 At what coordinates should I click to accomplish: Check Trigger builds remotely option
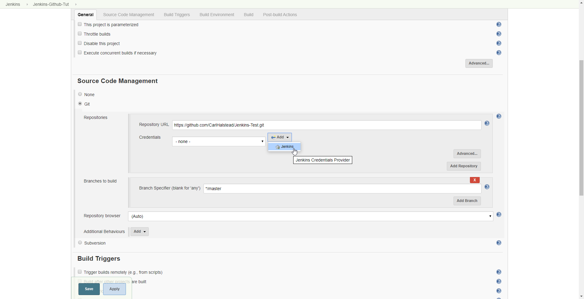point(80,272)
